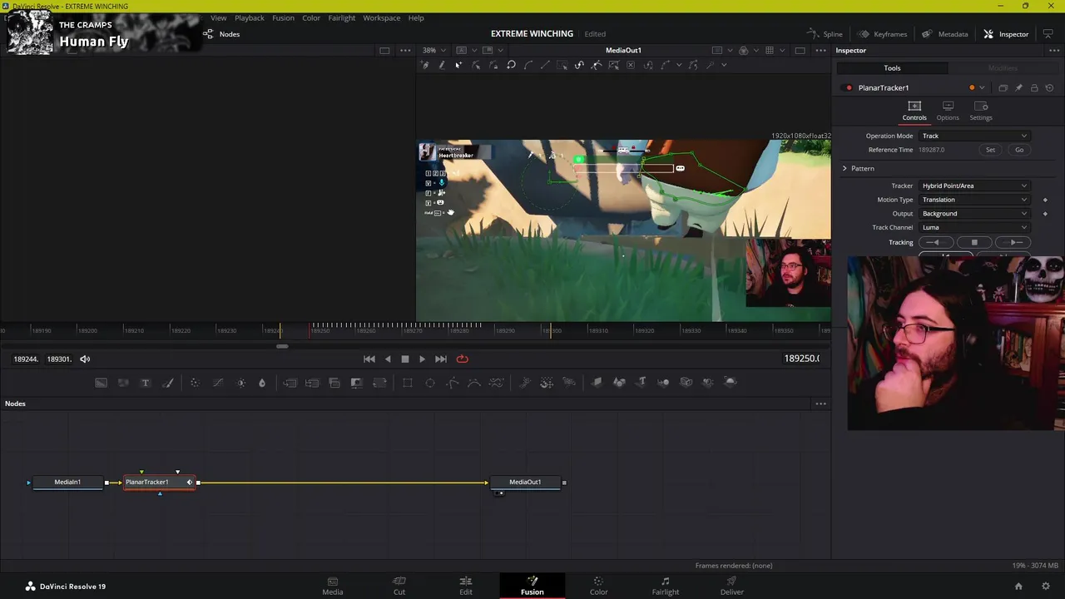Click the speaker audio icon beside frame range

pos(85,359)
